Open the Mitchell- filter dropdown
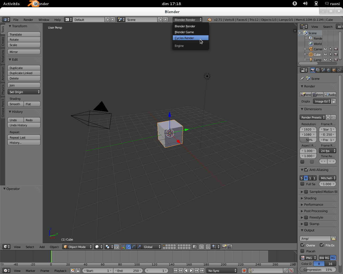Viewport: 343px width, 274px height. pos(327,178)
